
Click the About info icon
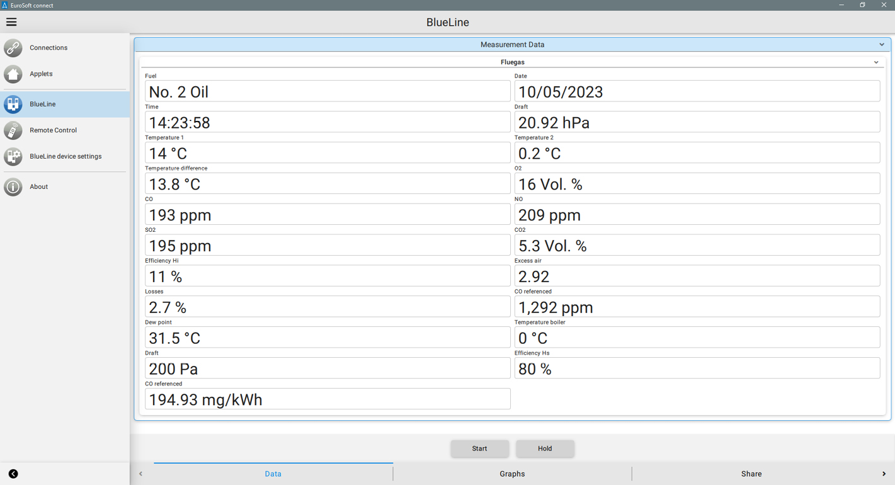point(13,186)
